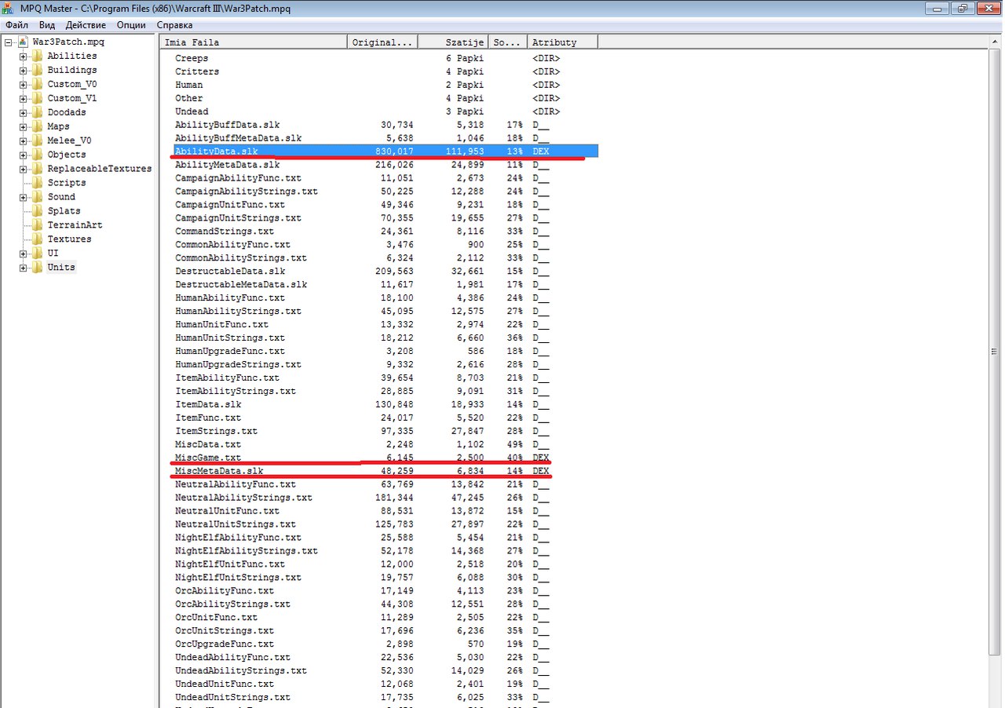Expand the Units tree node
This screenshot has width=1005, height=708.
[x=24, y=268]
